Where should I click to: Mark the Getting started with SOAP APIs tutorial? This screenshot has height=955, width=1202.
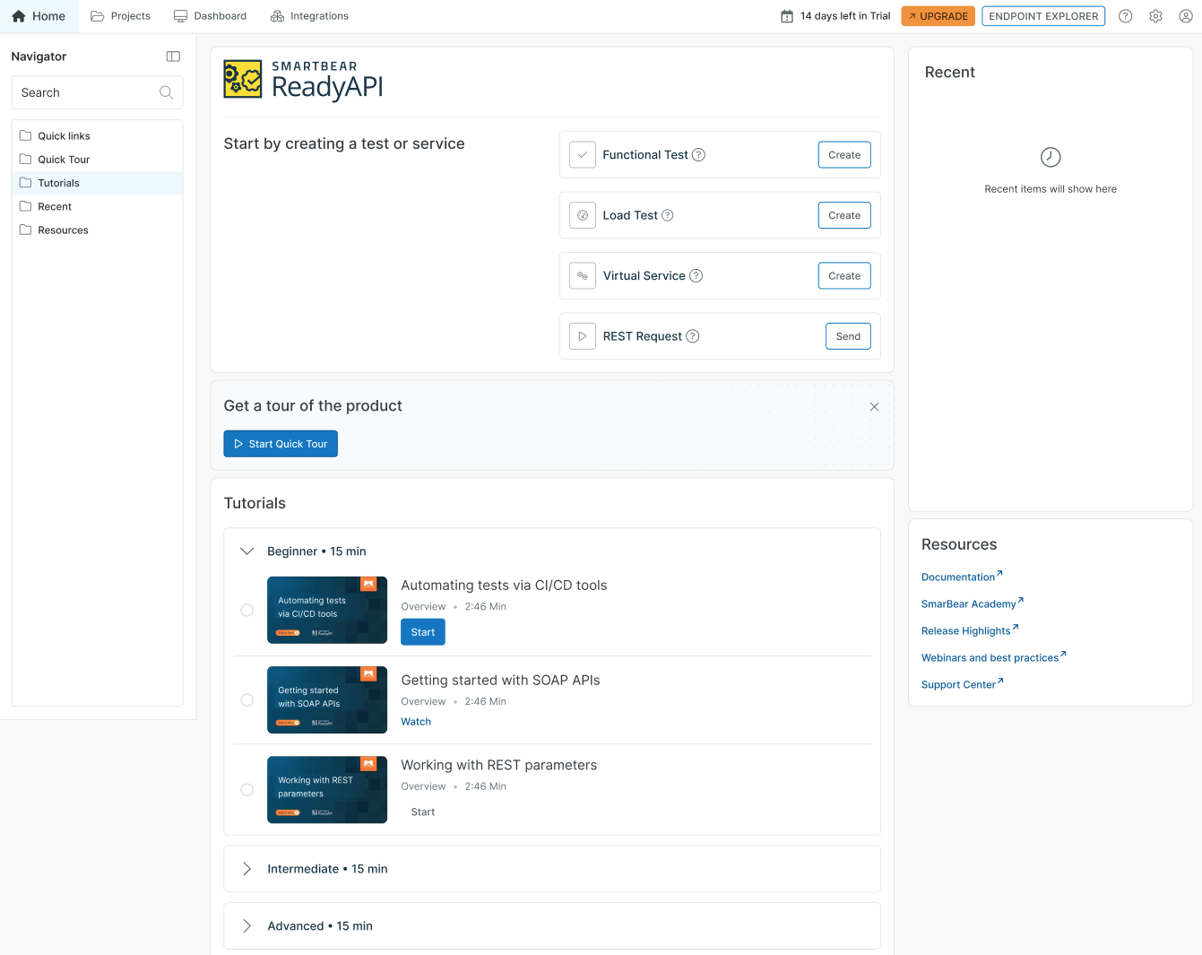click(247, 700)
